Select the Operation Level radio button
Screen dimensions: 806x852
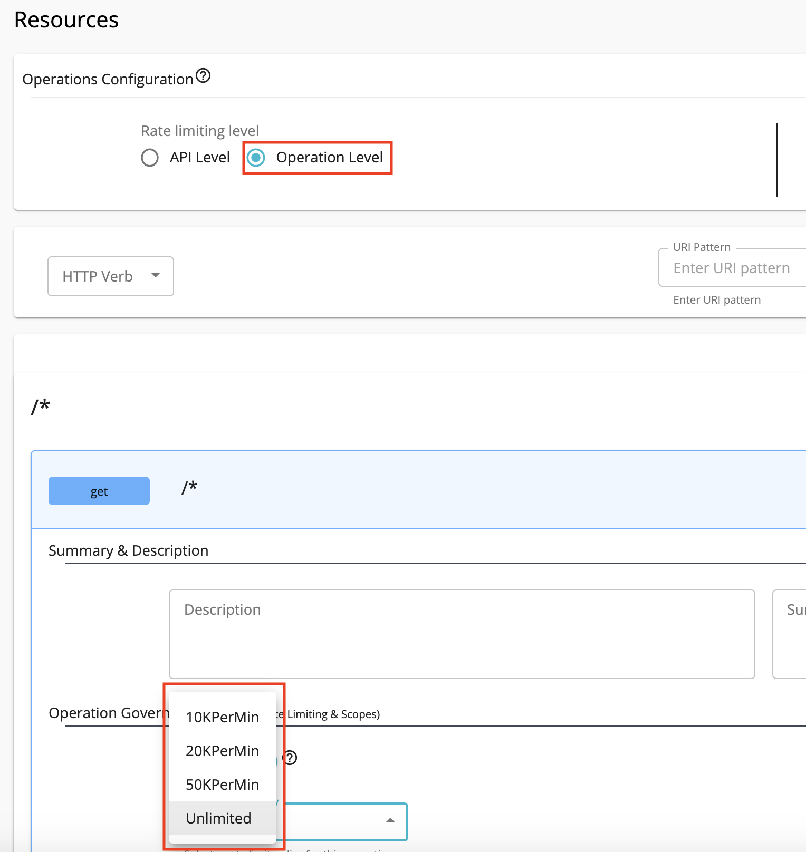click(x=256, y=158)
